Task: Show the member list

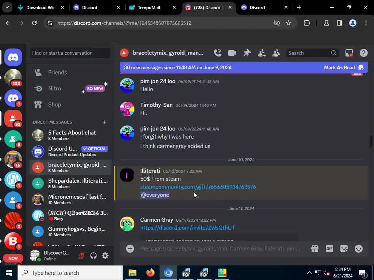Action: [276, 53]
